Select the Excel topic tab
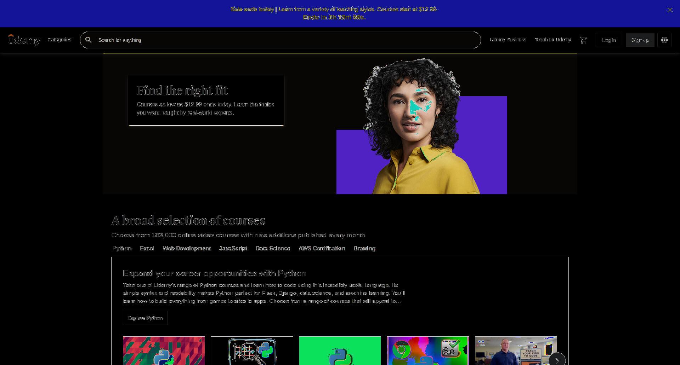The height and width of the screenshot is (365, 680). click(147, 248)
